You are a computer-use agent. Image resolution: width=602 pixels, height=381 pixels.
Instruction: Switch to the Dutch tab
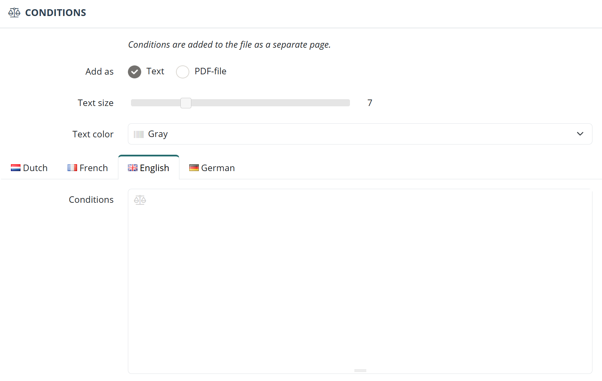click(29, 168)
